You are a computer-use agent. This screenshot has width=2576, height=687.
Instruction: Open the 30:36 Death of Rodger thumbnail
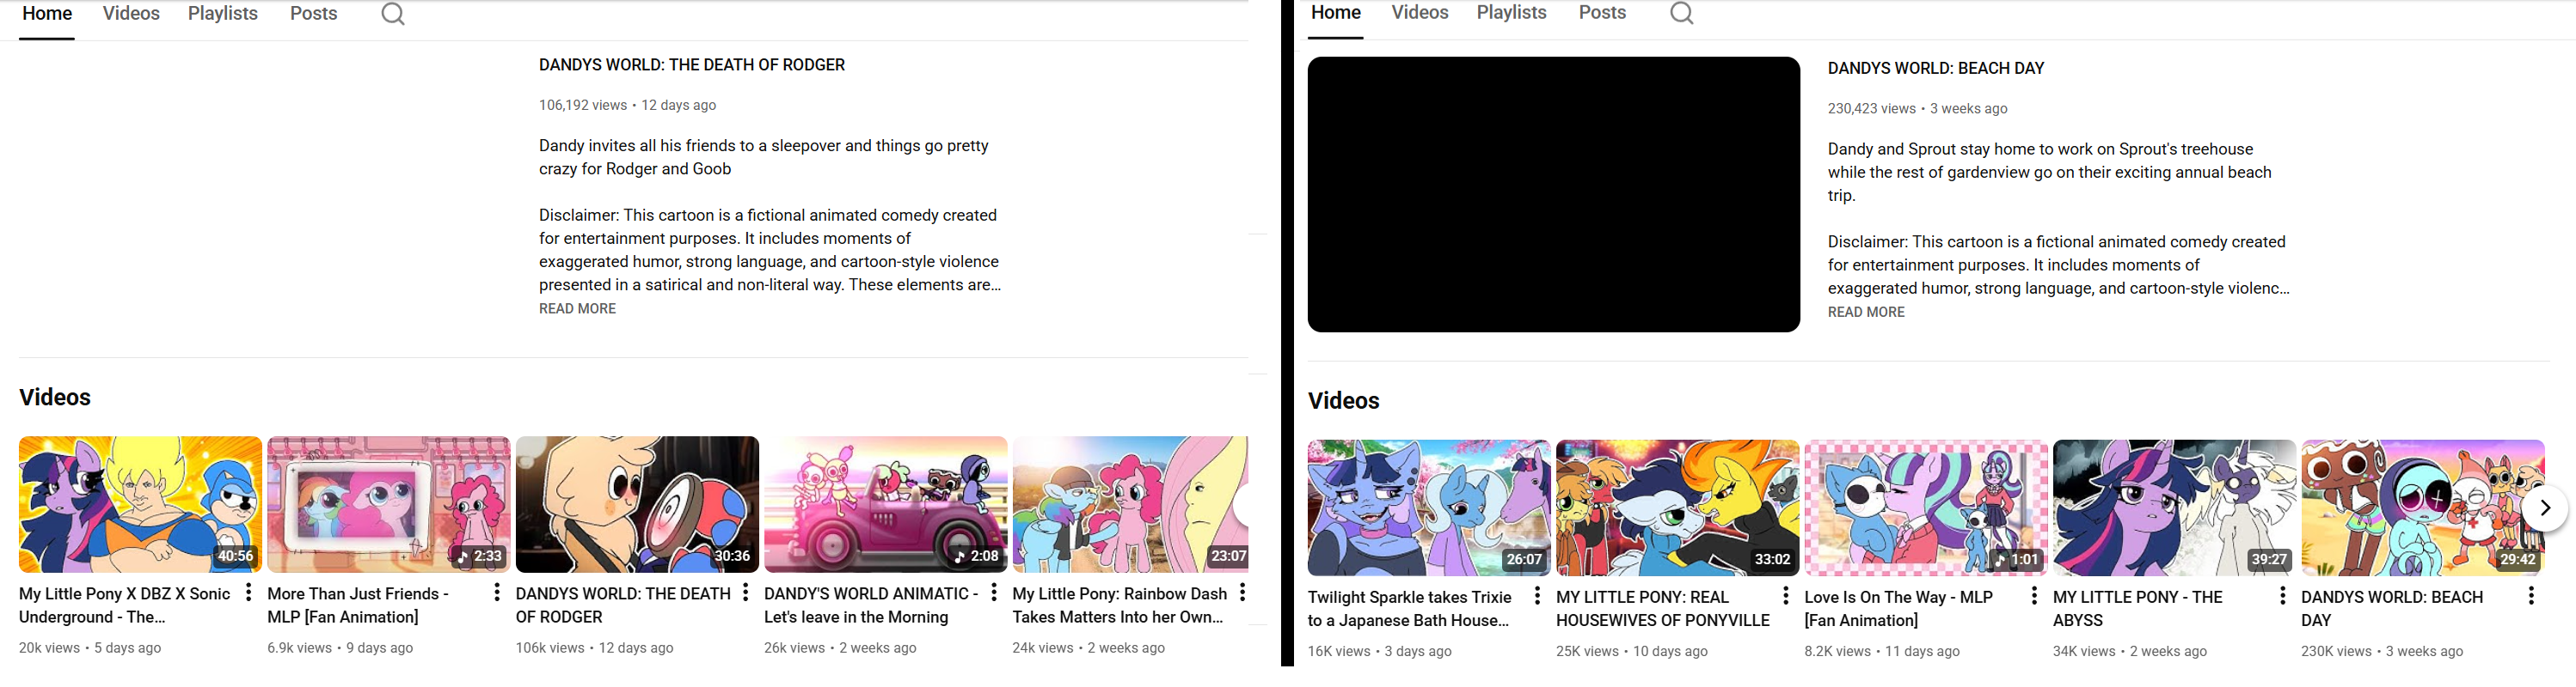tap(637, 504)
